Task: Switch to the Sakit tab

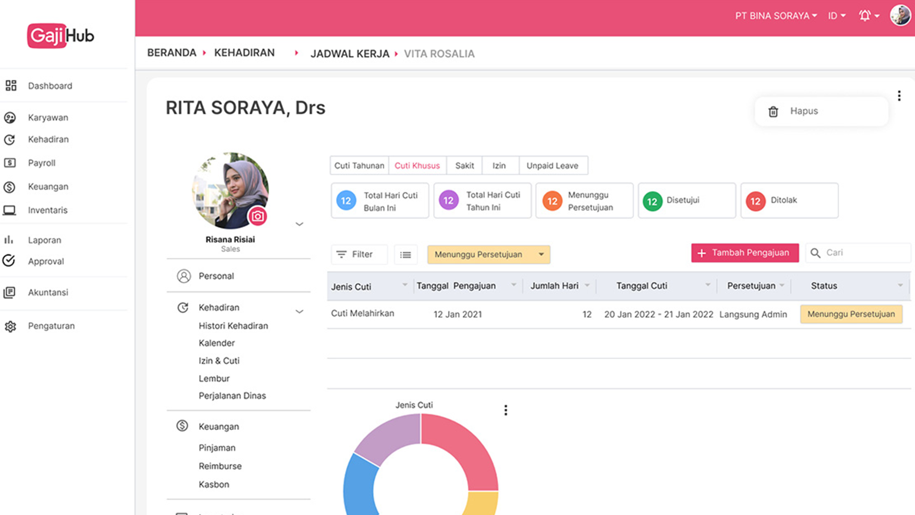Action: click(x=464, y=165)
